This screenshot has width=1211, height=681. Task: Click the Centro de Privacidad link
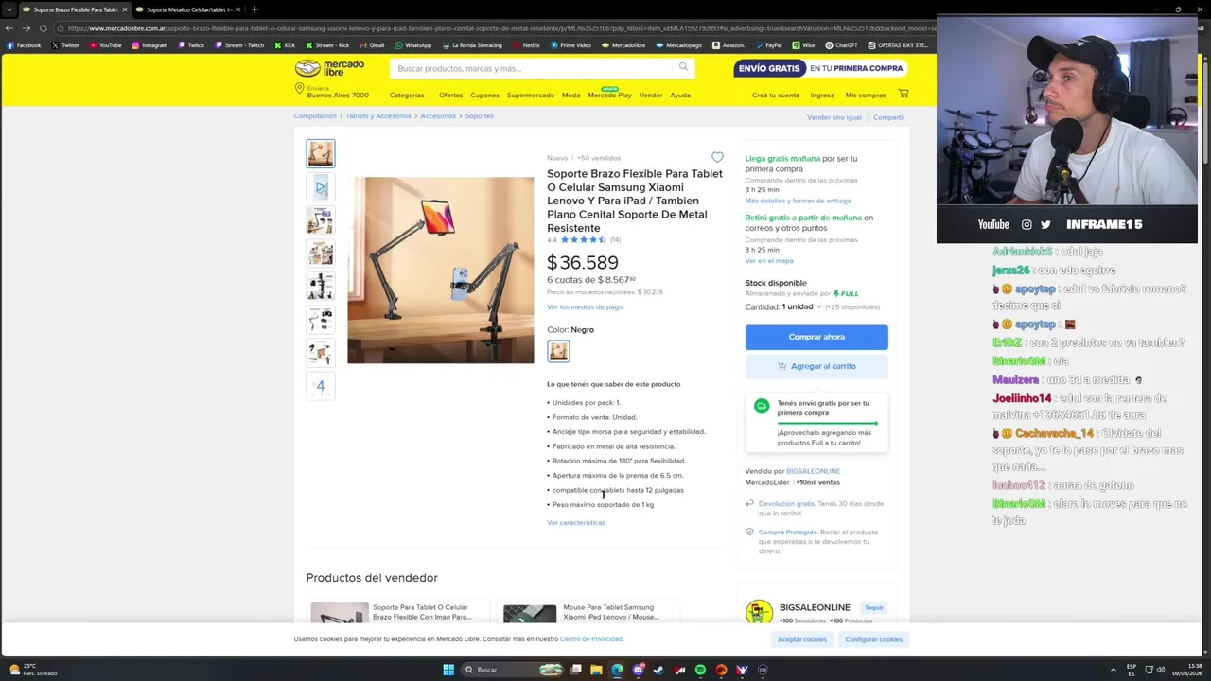(x=590, y=639)
